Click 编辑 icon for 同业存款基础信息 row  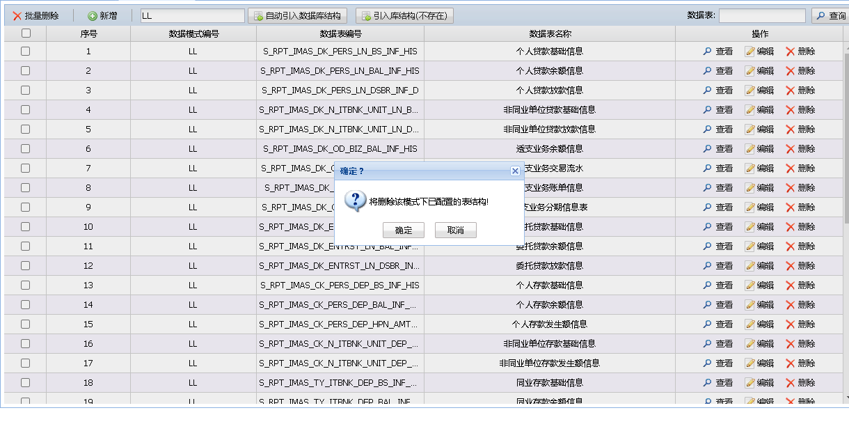tap(750, 383)
